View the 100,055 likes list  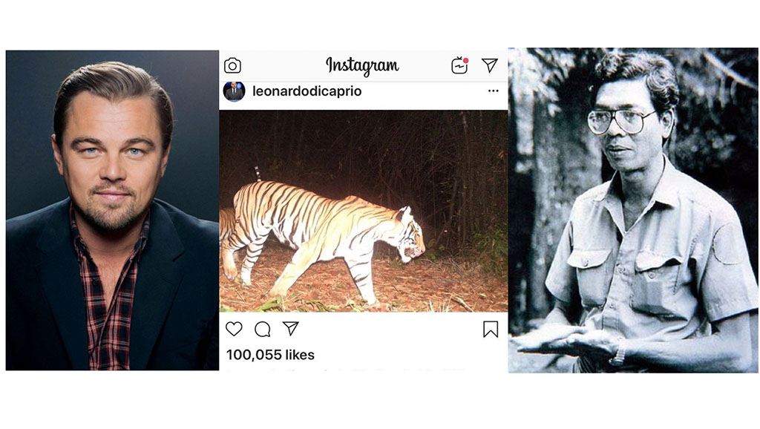click(270, 355)
